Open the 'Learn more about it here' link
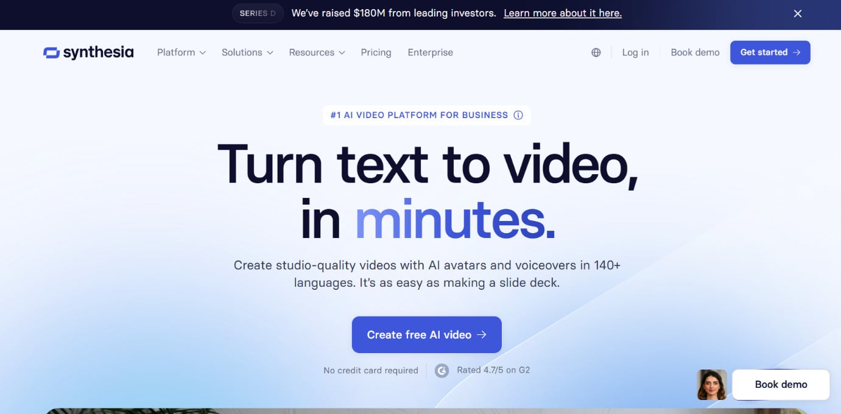 click(x=563, y=13)
